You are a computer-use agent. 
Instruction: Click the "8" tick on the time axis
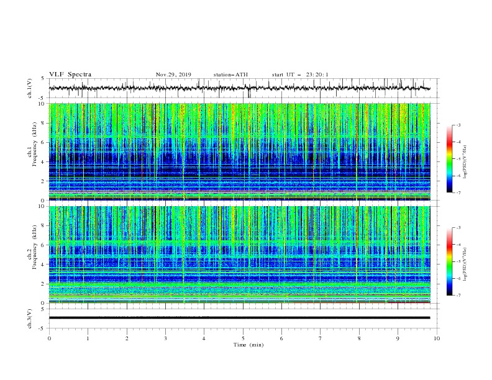click(359, 338)
